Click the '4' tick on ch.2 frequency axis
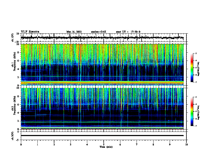 [19, 113]
